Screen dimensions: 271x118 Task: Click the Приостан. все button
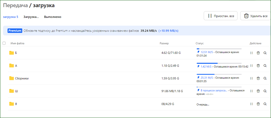click(221, 16)
